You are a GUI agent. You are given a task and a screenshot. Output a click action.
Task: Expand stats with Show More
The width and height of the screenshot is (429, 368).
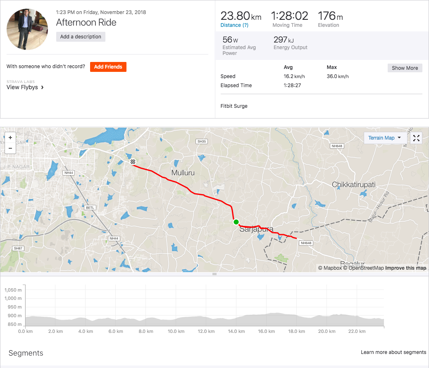pos(405,68)
